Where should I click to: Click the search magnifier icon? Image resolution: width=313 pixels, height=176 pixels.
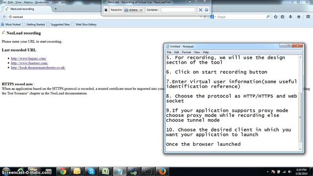(268, 17)
